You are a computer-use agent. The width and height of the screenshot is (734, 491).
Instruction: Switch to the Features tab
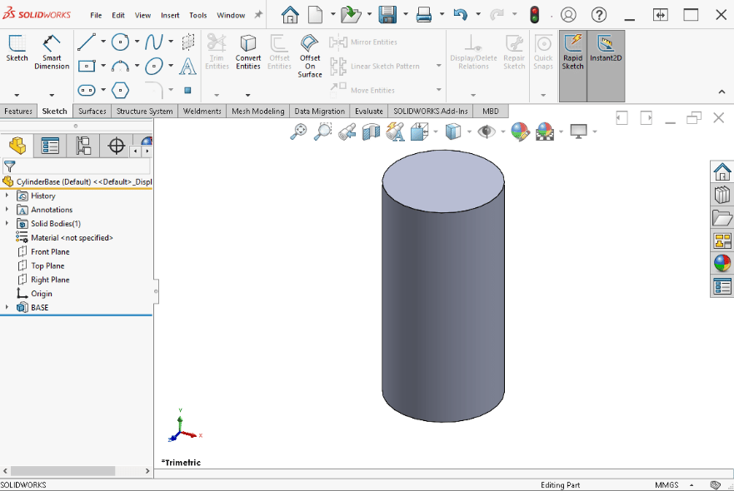(x=18, y=111)
